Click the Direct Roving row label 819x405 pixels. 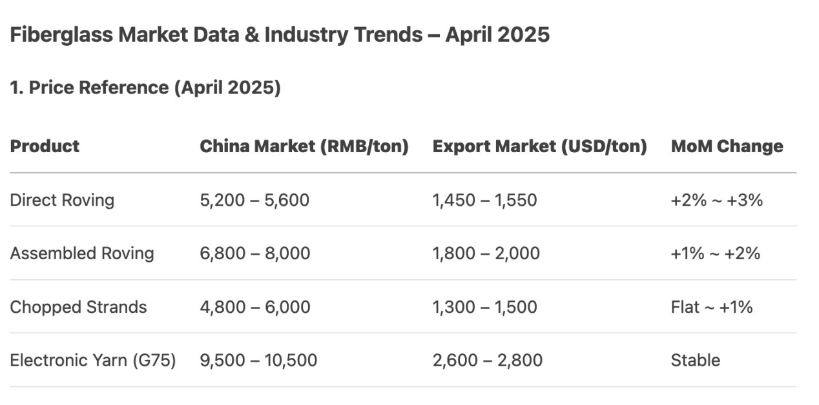click(62, 200)
